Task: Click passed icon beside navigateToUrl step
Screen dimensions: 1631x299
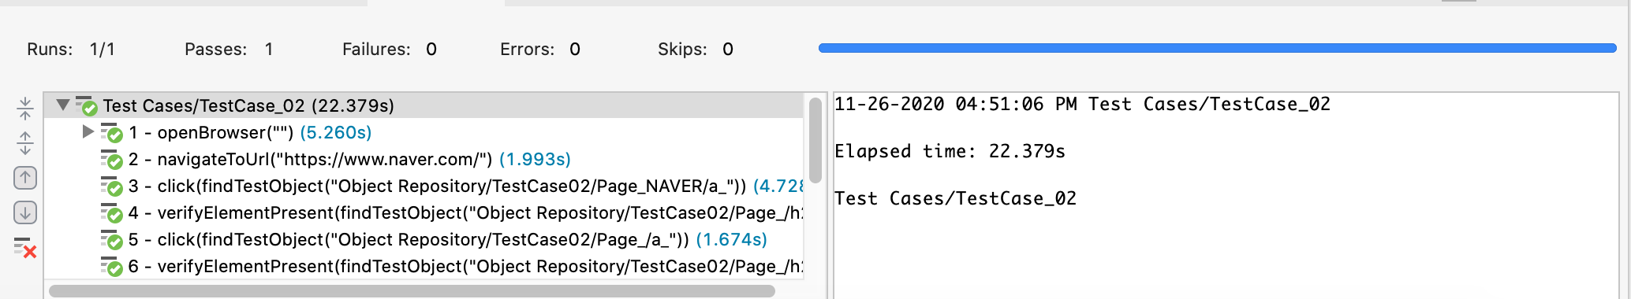Action: [112, 160]
